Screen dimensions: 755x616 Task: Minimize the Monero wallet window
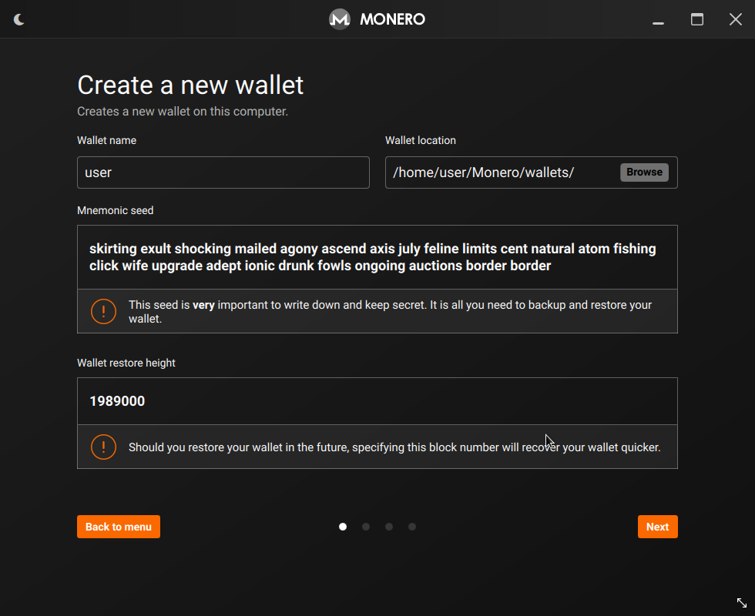(658, 20)
